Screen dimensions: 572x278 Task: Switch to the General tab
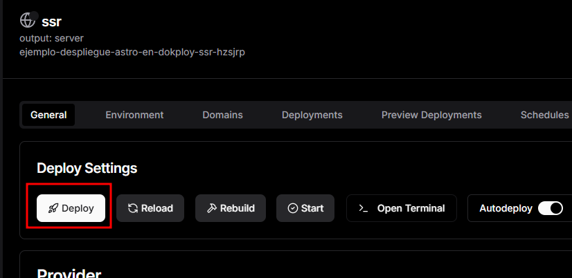click(x=48, y=115)
